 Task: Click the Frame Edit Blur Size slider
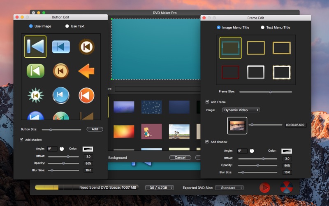click(x=258, y=172)
